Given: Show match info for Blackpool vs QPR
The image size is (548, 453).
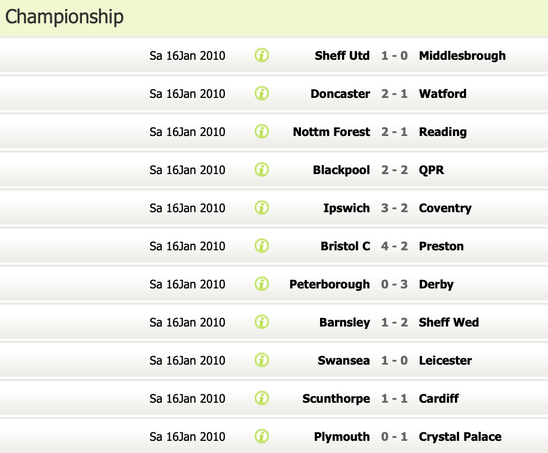Looking at the screenshot, I should click(262, 169).
